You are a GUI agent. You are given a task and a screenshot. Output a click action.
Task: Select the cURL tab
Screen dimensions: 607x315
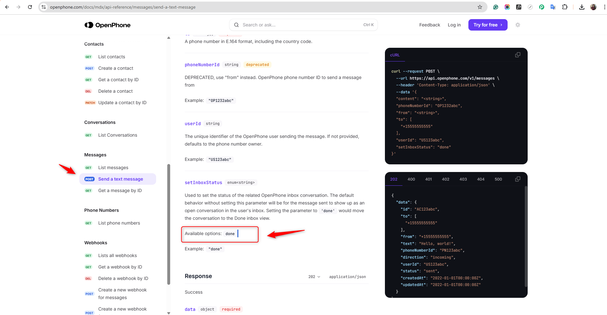coord(395,55)
